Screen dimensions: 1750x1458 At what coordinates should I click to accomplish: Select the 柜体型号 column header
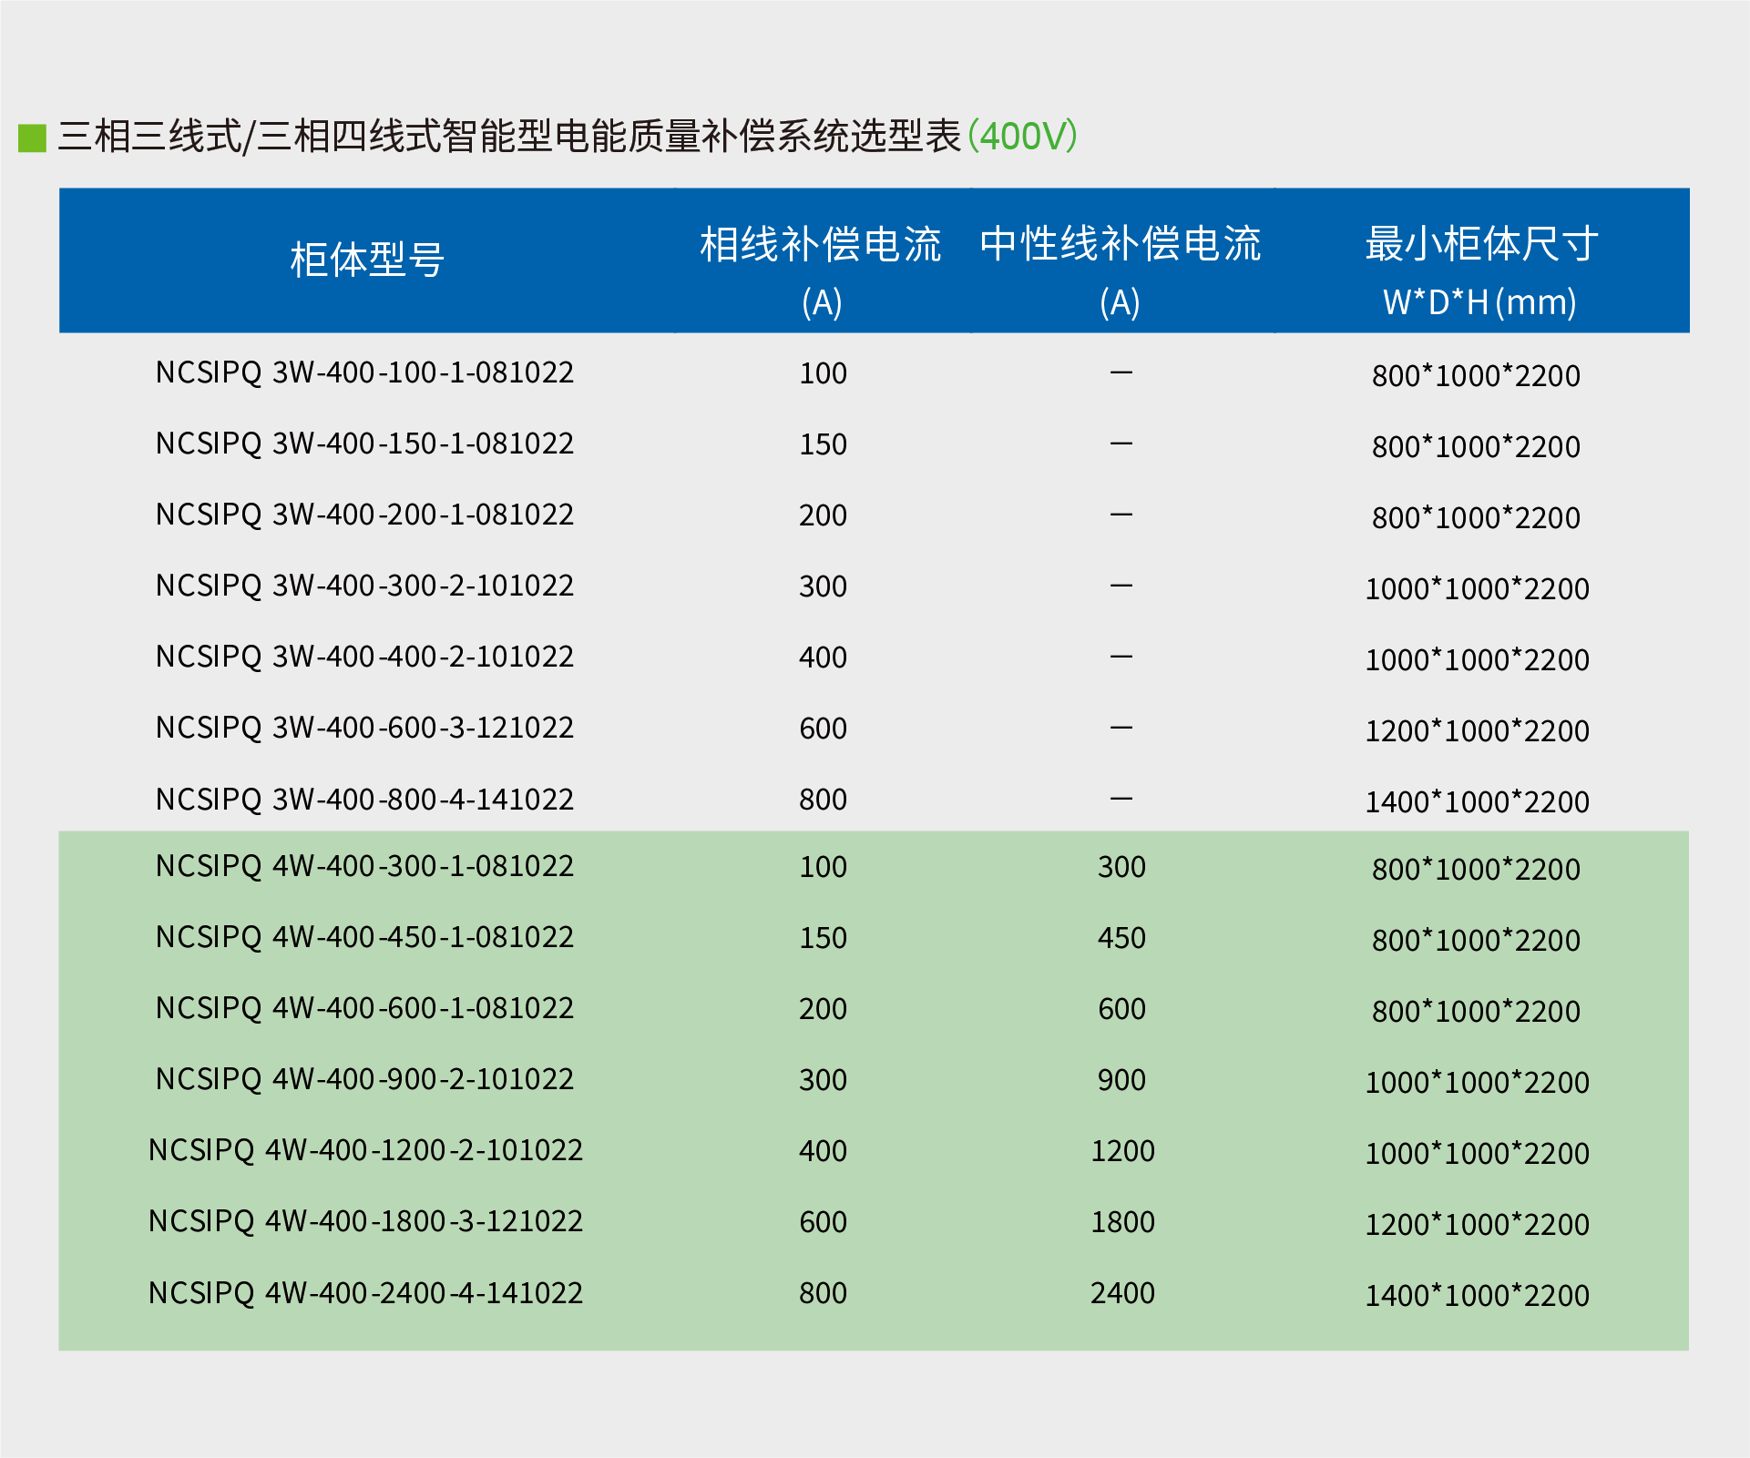point(366,260)
